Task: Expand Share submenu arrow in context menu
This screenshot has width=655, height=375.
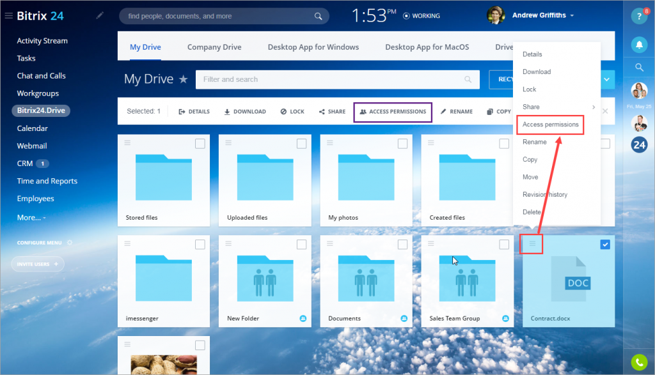Action: click(594, 107)
